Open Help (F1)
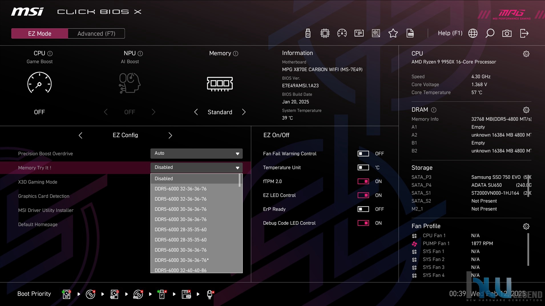 (x=450, y=33)
